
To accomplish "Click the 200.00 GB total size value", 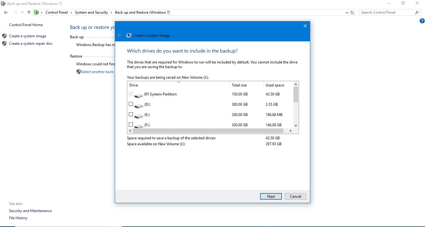I will pos(240,115).
